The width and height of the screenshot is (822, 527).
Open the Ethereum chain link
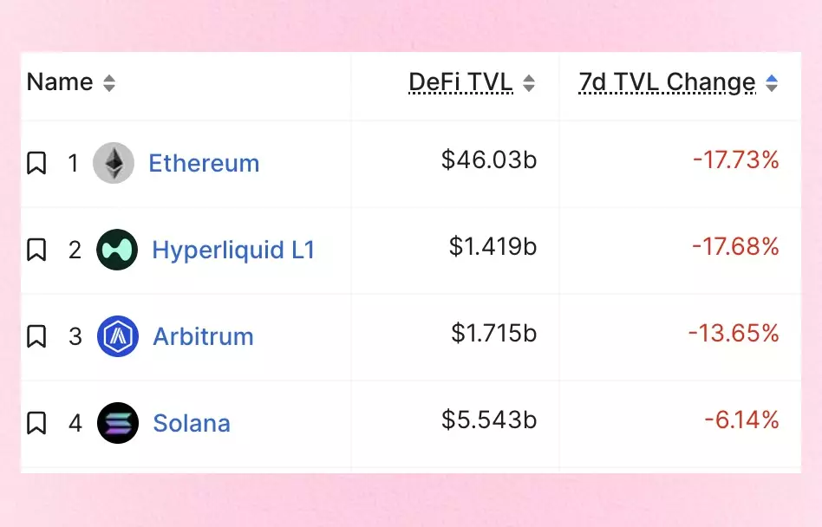204,163
